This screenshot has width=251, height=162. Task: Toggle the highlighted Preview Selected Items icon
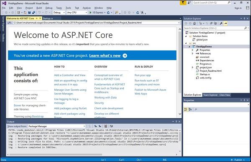[x=225, y=24]
